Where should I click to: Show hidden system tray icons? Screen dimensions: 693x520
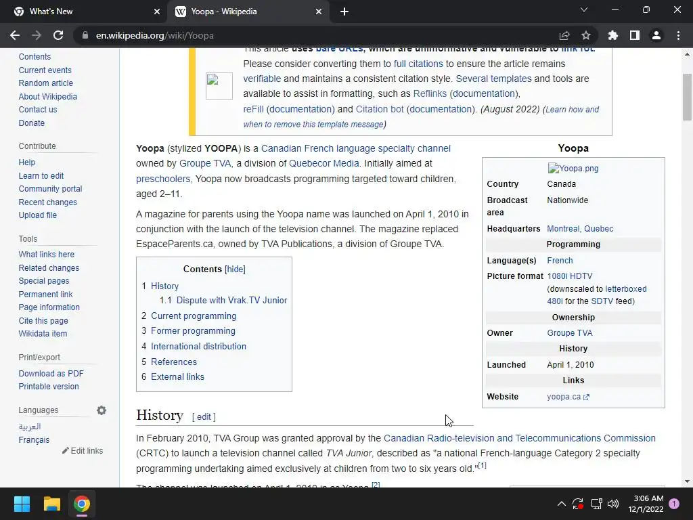[x=561, y=504]
